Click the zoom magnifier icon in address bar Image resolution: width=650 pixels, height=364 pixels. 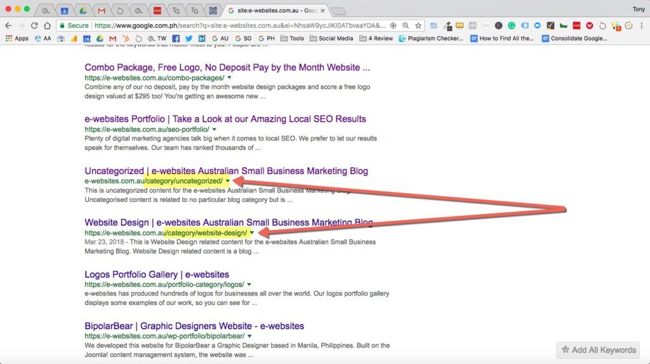[x=406, y=26]
